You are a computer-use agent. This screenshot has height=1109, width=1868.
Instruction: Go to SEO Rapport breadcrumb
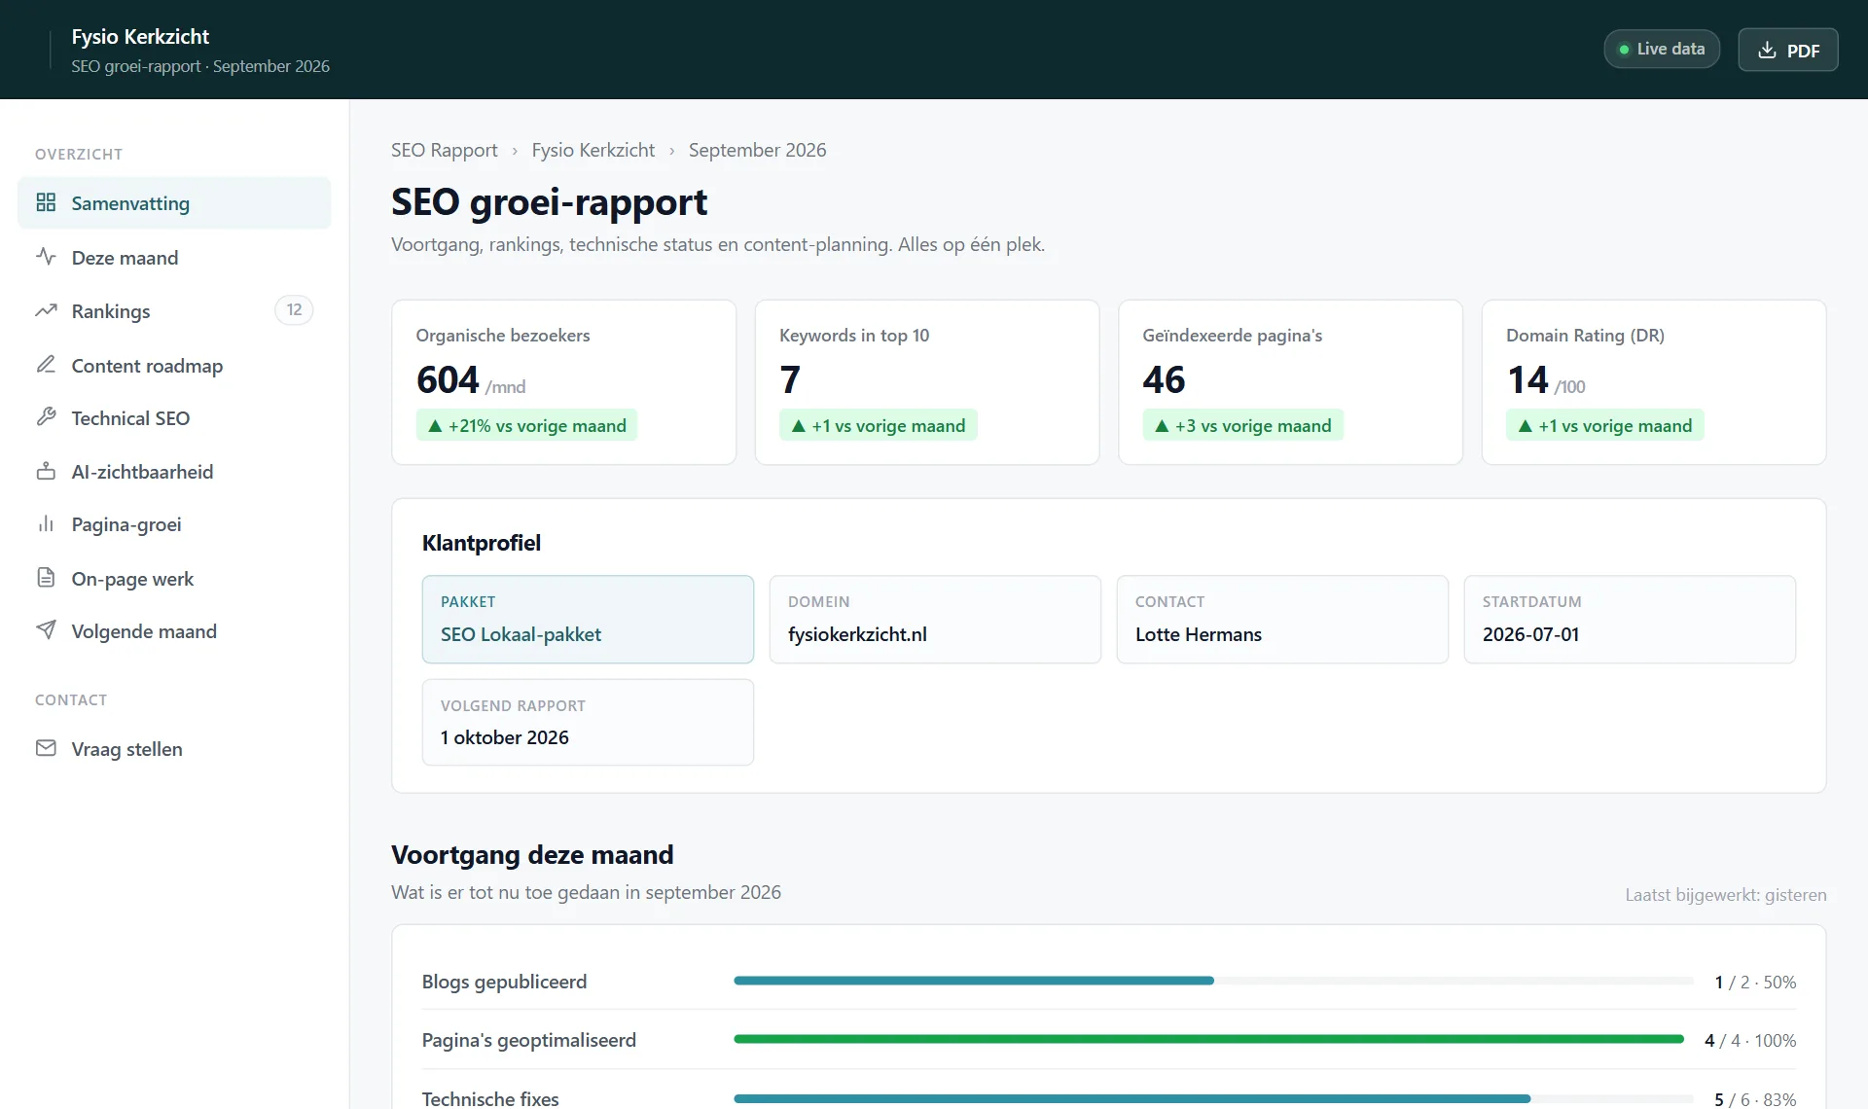coord(444,150)
